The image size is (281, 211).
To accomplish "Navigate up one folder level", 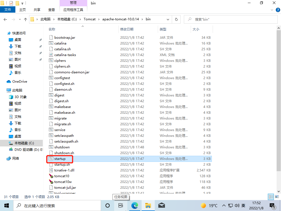I will [25, 19].
